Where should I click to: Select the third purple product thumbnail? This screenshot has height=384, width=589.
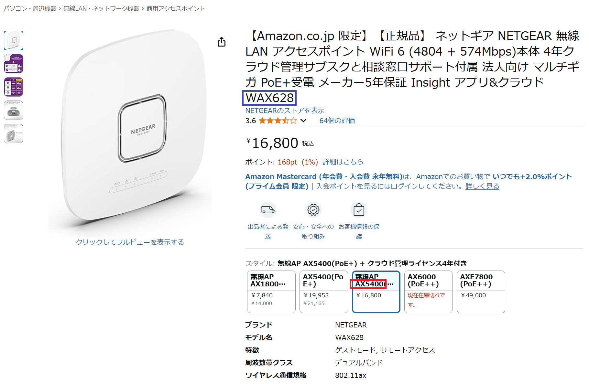click(14, 87)
